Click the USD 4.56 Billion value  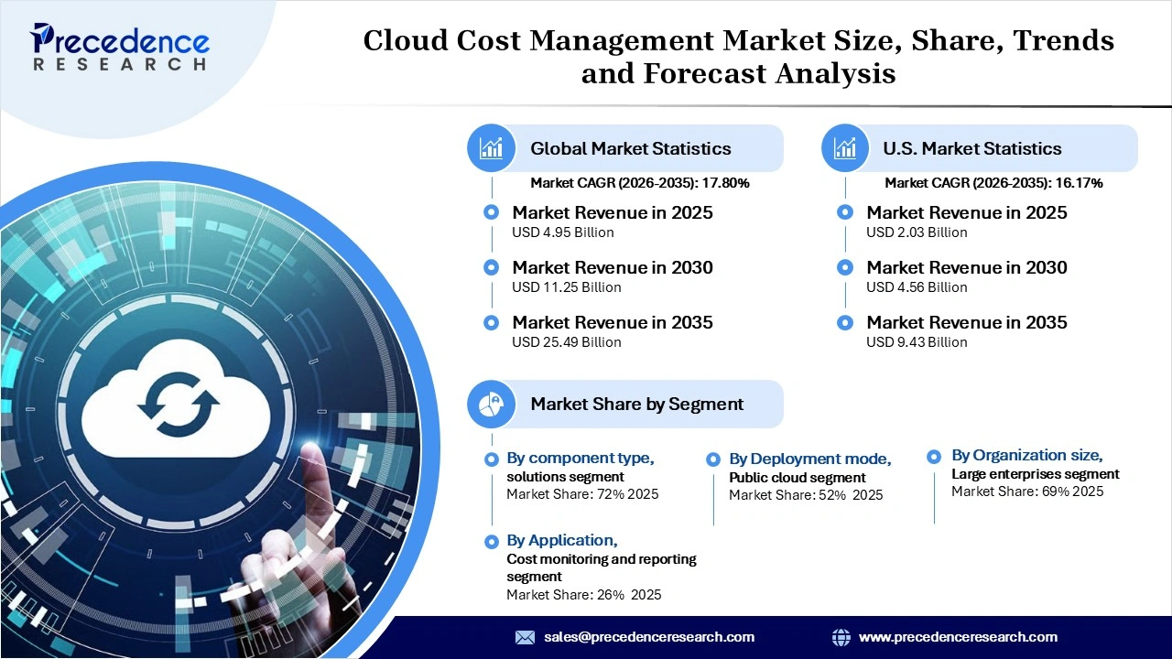click(917, 287)
